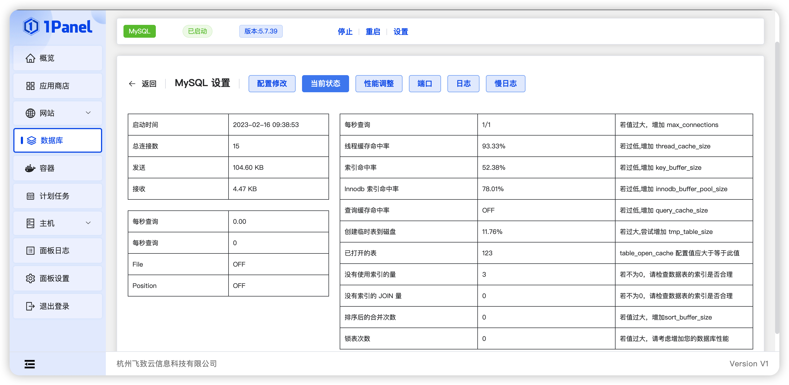Click the 版本:5.7.39 version chip
The height and width of the screenshot is (385, 789).
tap(261, 31)
